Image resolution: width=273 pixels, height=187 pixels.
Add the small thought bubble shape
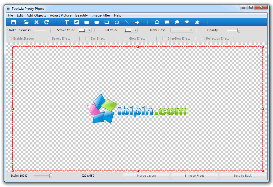point(187,22)
